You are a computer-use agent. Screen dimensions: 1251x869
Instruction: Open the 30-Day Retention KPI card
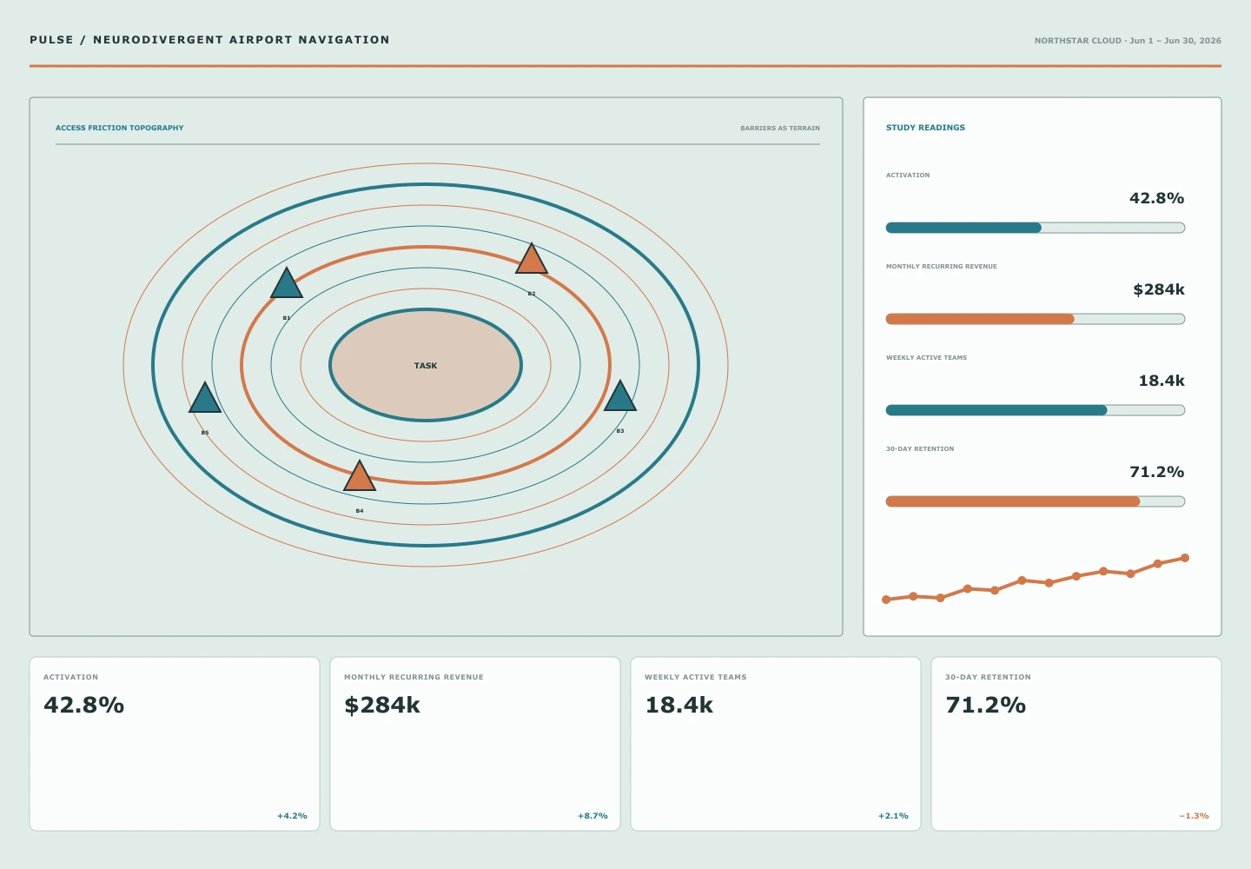(1076, 744)
